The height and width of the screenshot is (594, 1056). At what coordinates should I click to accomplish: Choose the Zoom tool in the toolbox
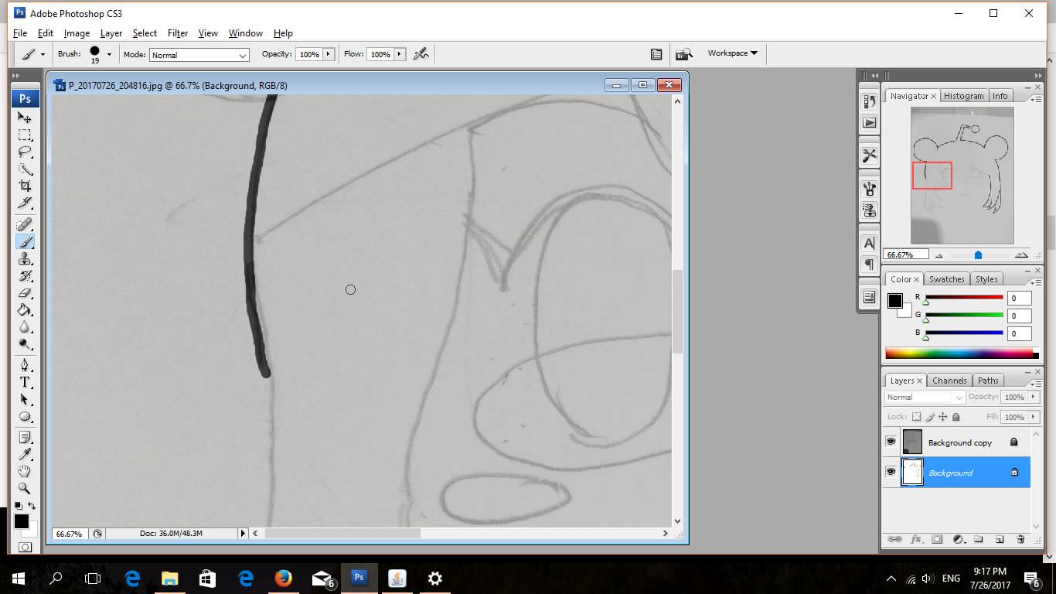[x=25, y=488]
